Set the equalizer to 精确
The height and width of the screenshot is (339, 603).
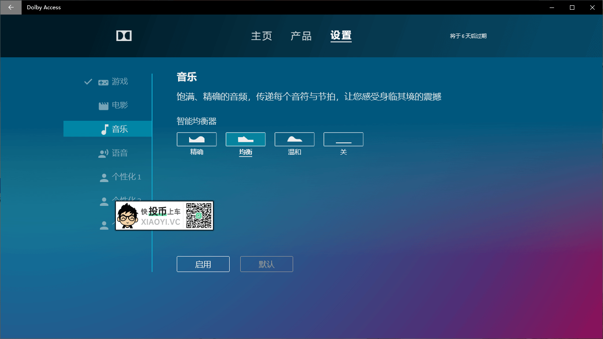[197, 139]
